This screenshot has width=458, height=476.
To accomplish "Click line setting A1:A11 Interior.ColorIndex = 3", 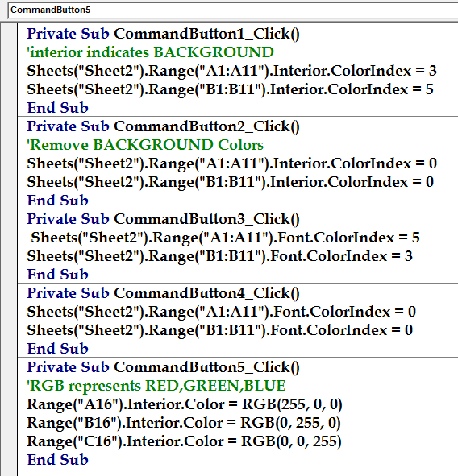I will [x=231, y=71].
